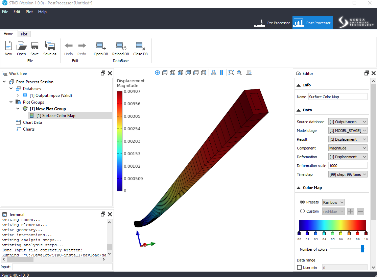Enable the User min checkbox
Viewport: 377px width, 277px height.
299,268
